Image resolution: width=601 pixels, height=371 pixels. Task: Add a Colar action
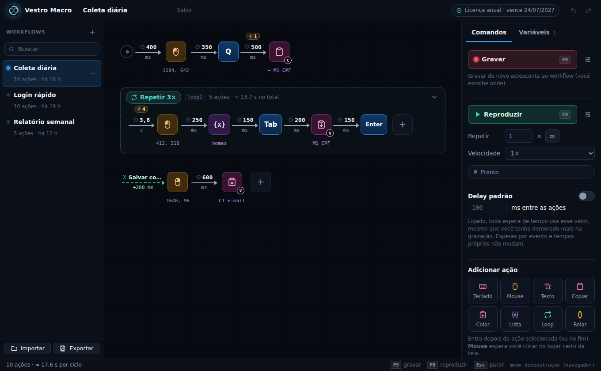483,319
